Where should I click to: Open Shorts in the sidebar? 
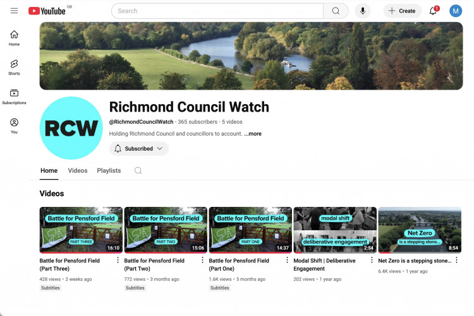[x=14, y=67]
